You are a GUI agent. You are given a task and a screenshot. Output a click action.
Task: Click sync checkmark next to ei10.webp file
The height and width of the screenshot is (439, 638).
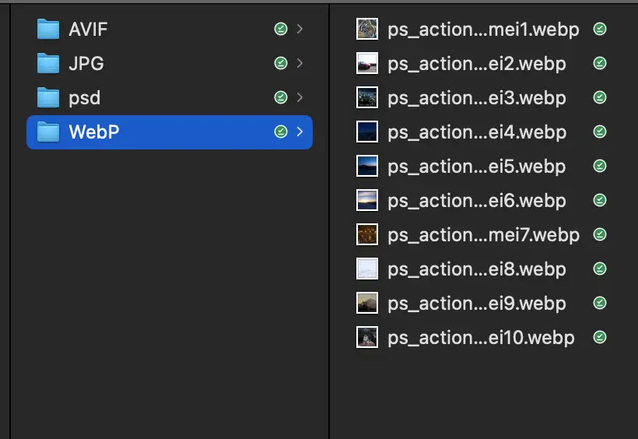[x=600, y=338]
